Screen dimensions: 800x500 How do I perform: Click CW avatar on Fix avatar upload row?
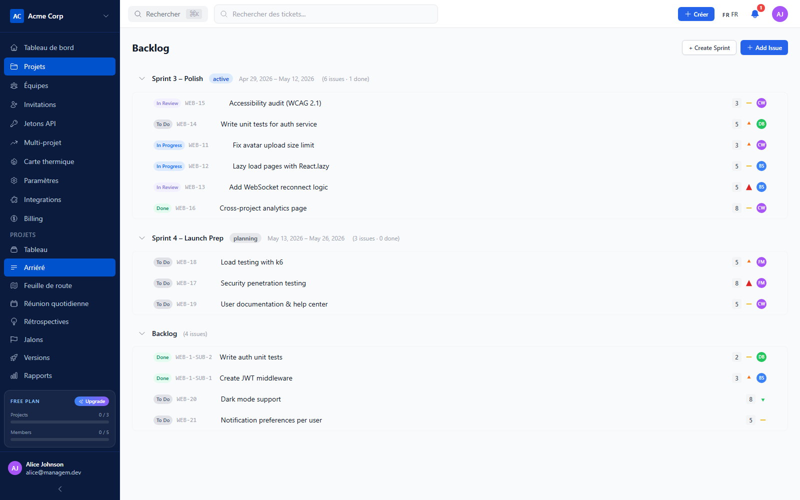tap(761, 145)
